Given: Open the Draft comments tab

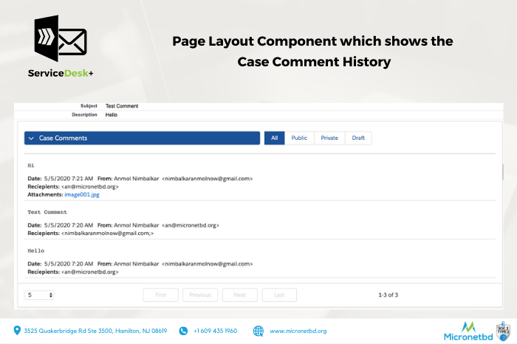Looking at the screenshot, I should tap(358, 138).
